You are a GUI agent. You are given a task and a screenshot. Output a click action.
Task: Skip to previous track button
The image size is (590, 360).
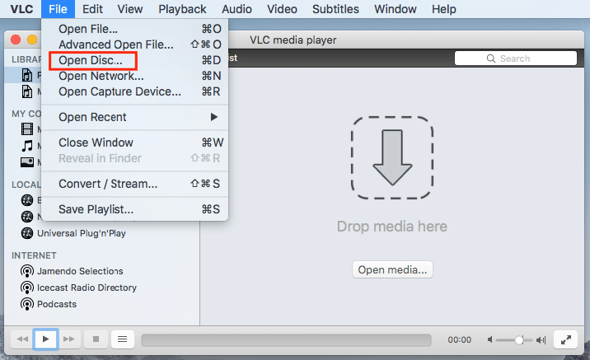click(22, 339)
